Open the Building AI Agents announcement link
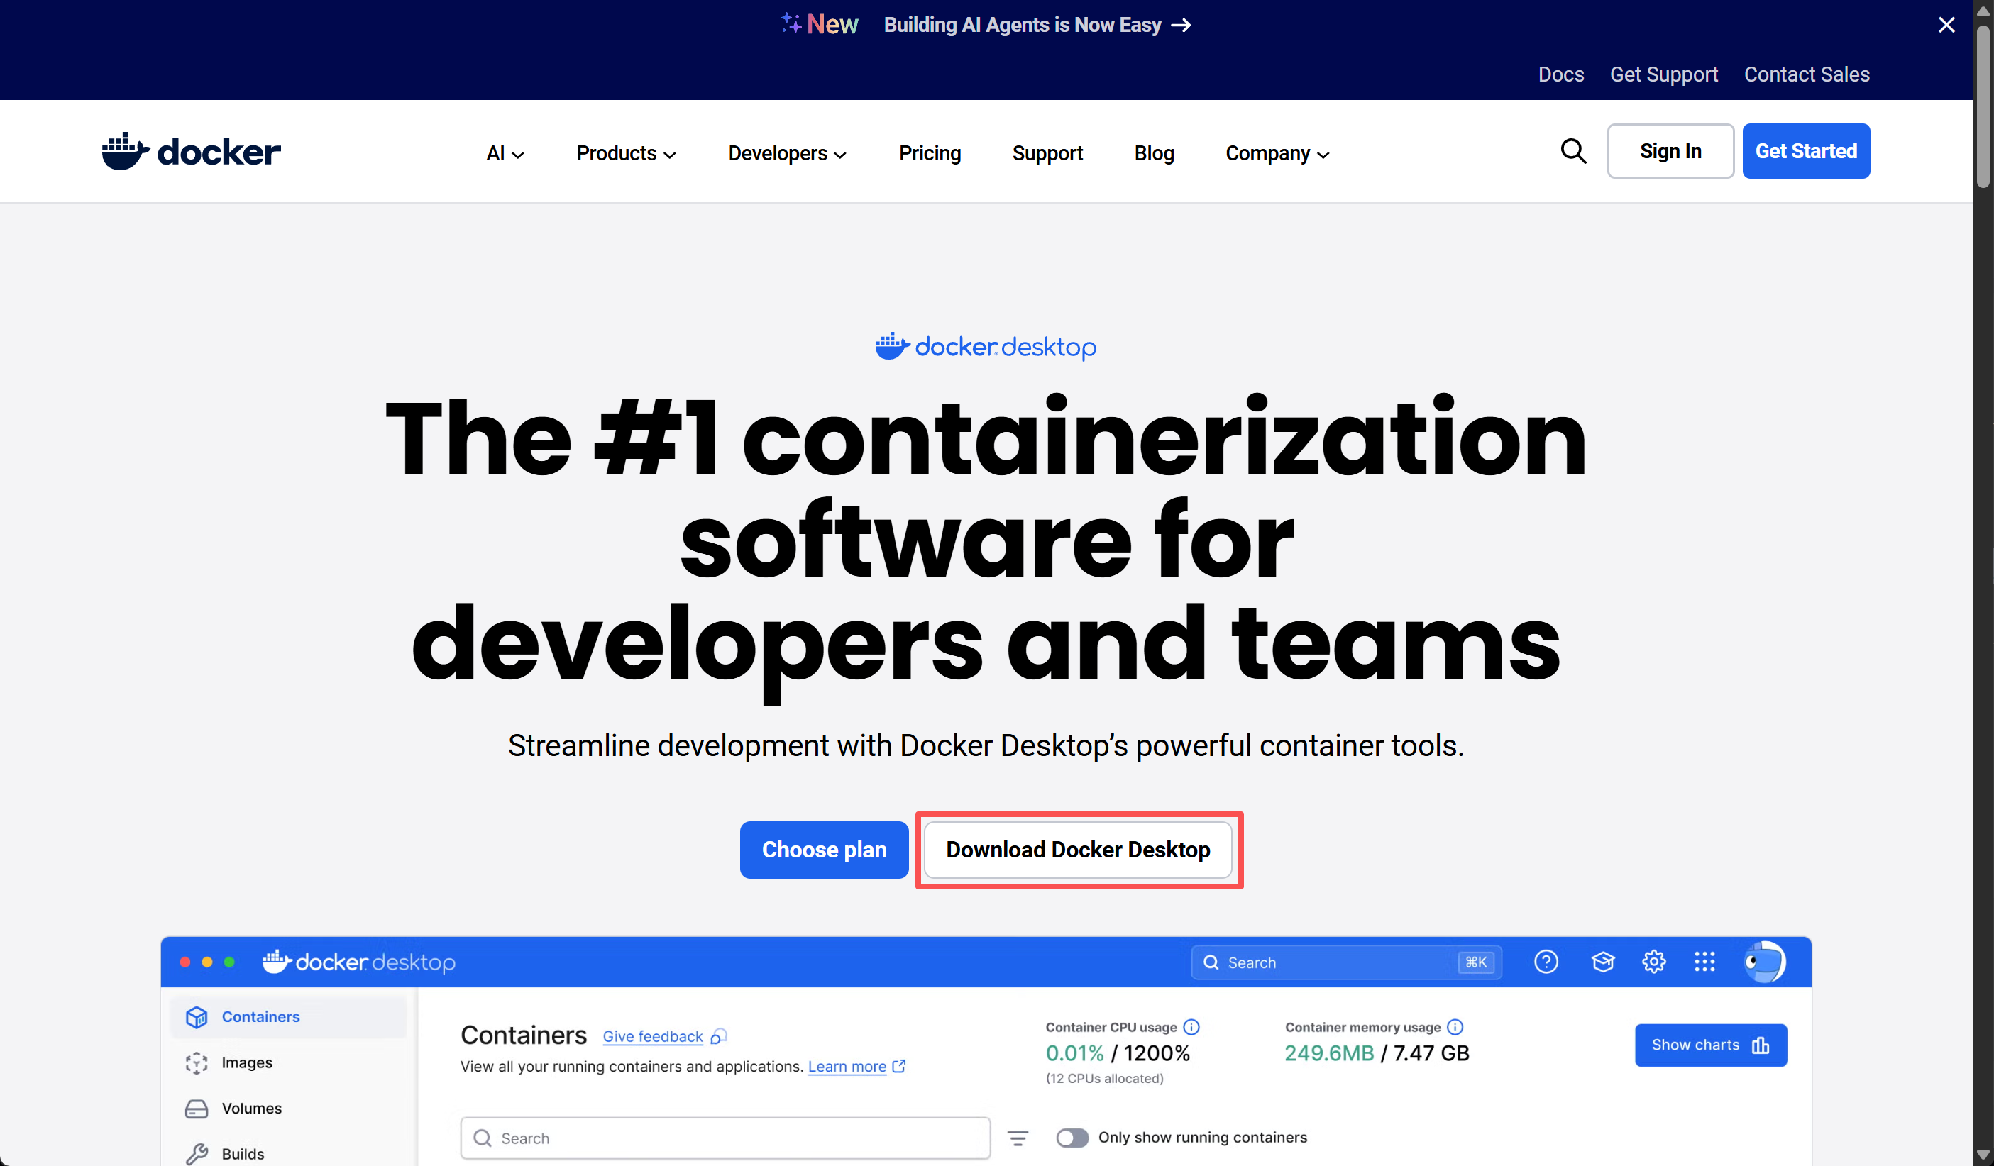Screen dimensions: 1994x1166 [1037, 26]
